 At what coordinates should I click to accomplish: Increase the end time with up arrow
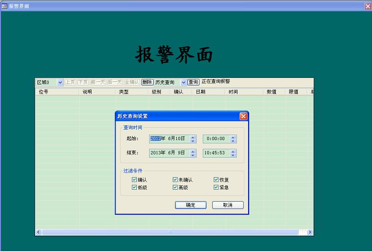point(233,151)
